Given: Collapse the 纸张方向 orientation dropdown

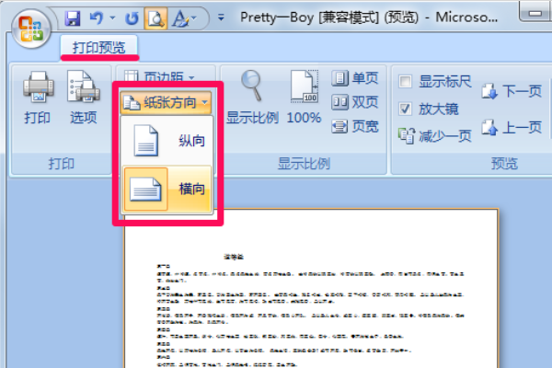Looking at the screenshot, I should point(166,102).
